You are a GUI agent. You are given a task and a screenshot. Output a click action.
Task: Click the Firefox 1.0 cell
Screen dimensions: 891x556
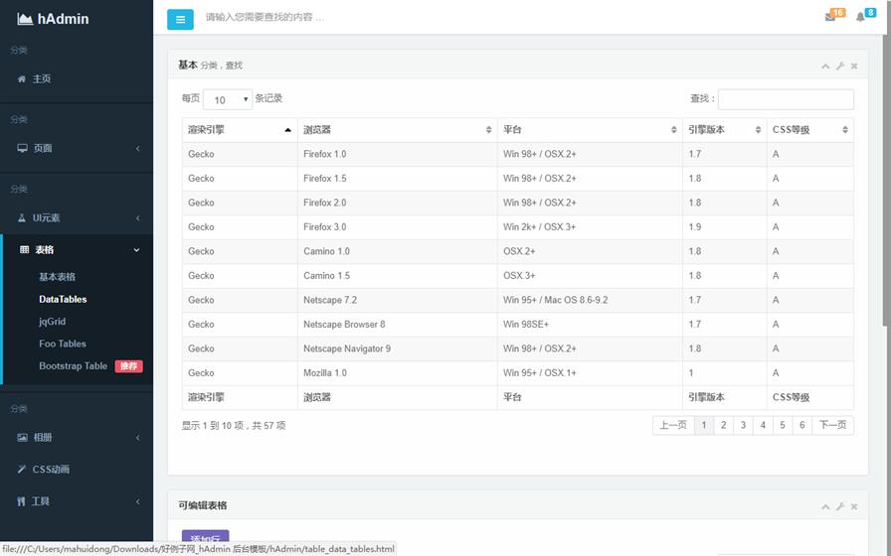(x=397, y=154)
